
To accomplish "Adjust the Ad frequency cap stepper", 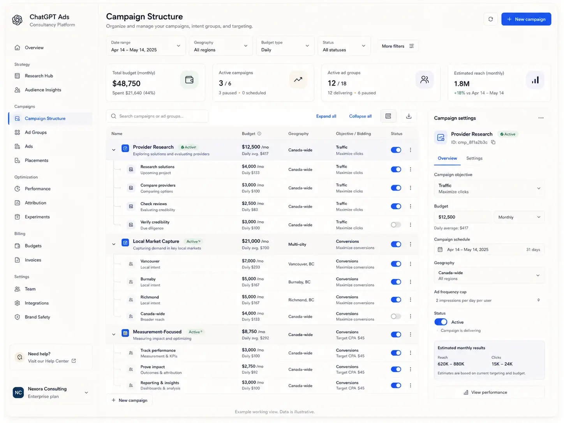I will click(539, 300).
